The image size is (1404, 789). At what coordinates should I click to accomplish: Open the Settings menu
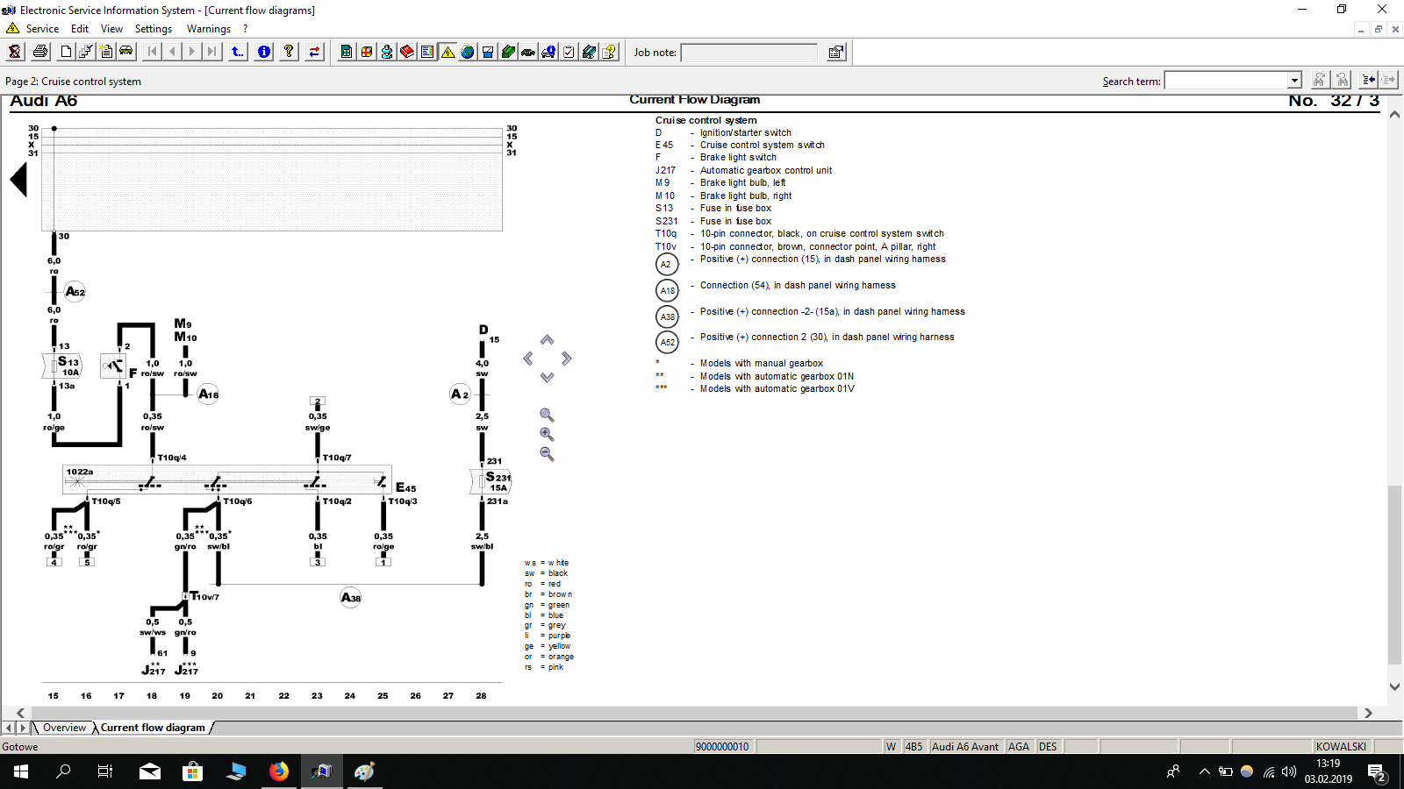(x=154, y=29)
